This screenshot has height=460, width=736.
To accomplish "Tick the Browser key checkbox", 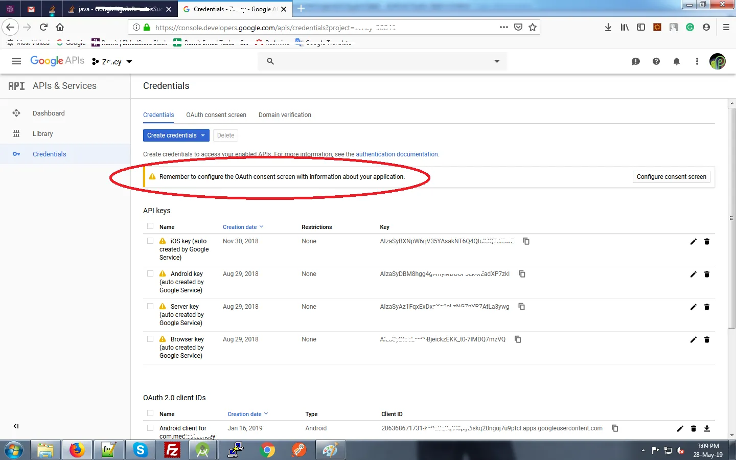I will (150, 339).
